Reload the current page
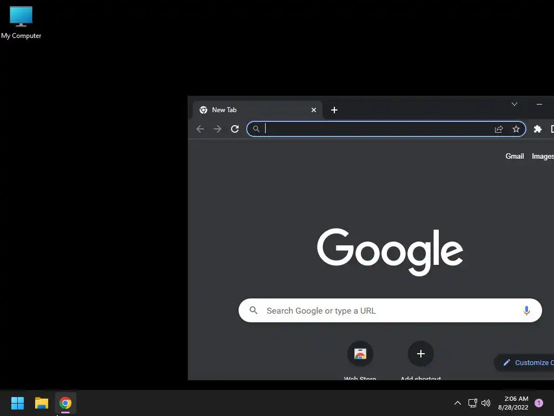 235,129
